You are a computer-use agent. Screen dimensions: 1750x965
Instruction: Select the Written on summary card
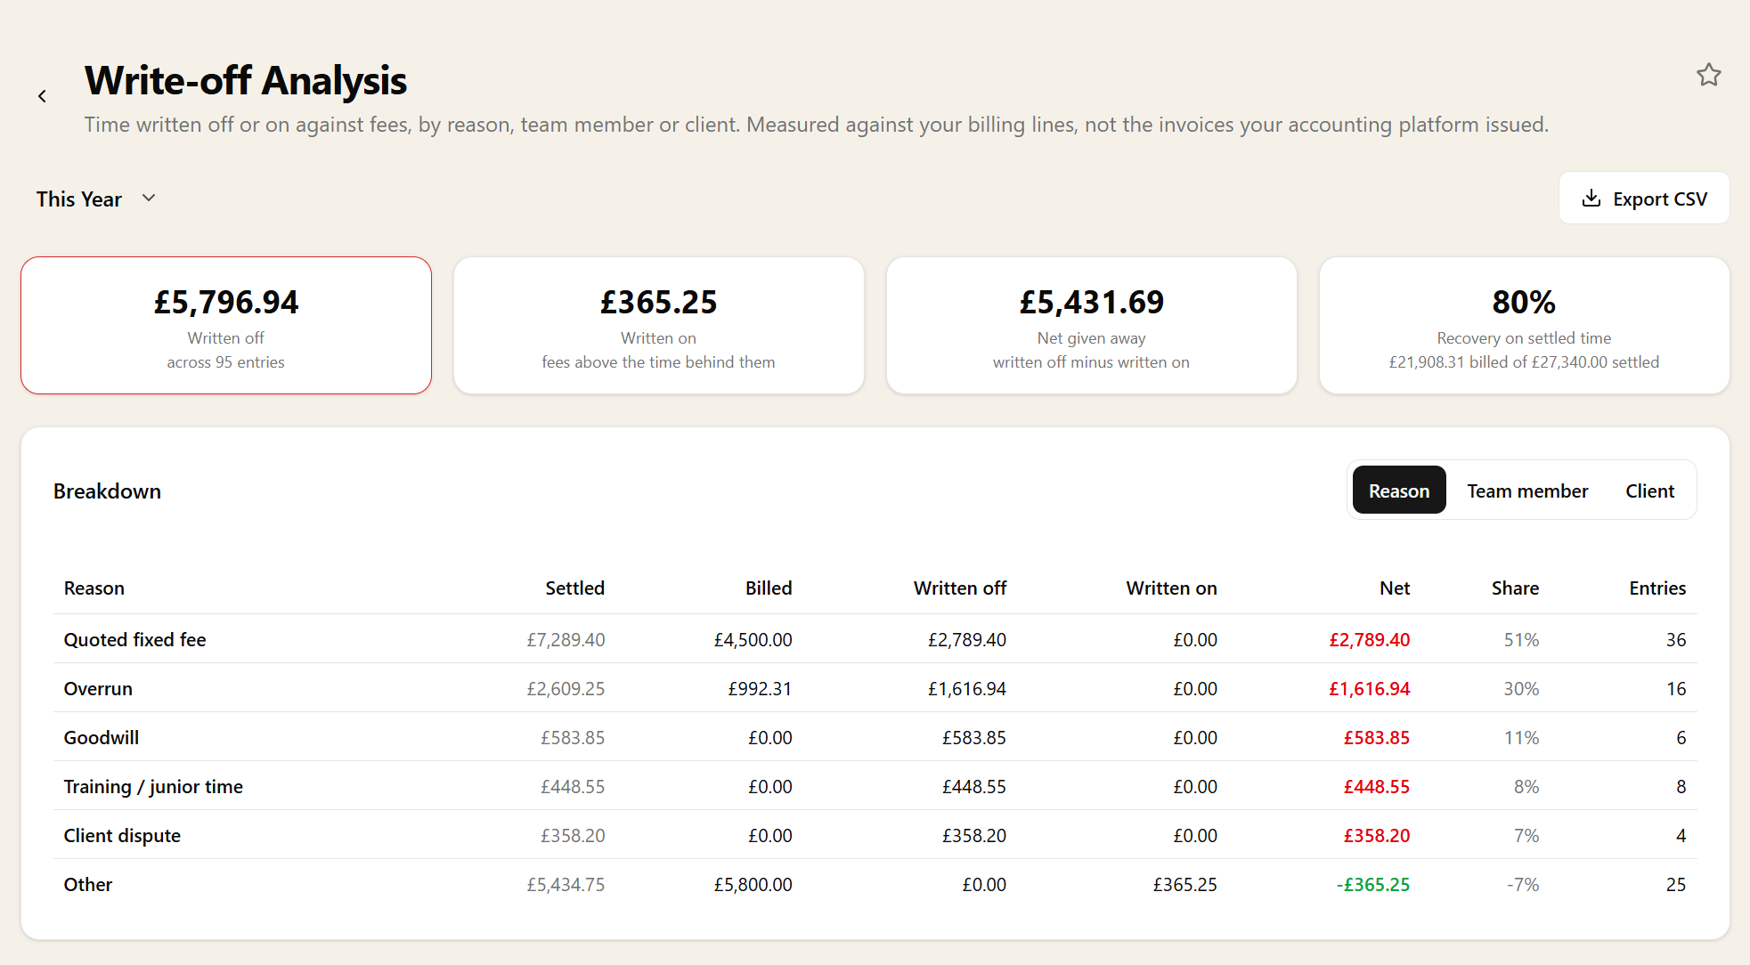pyautogui.click(x=658, y=326)
